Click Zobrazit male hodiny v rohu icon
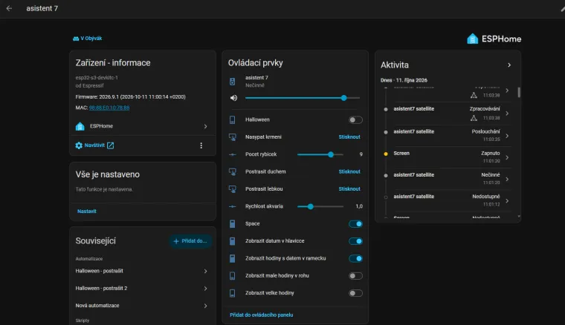Screen dimensions: 565x325 click(233, 276)
